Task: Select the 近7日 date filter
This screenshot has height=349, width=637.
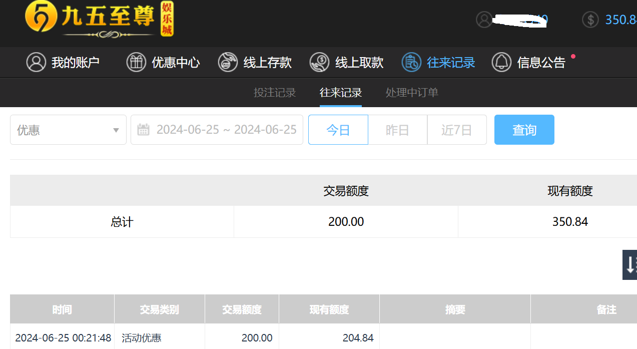Action: 456,130
